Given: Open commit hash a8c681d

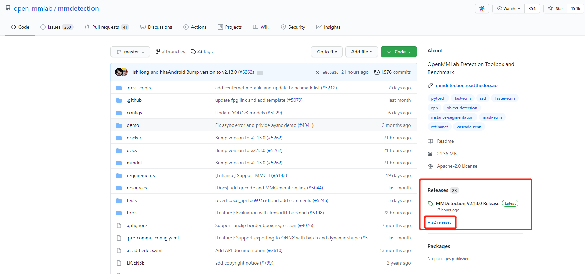Looking at the screenshot, I should [x=330, y=72].
